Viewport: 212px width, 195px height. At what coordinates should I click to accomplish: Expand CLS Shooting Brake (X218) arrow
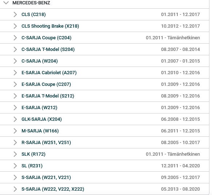15,26
